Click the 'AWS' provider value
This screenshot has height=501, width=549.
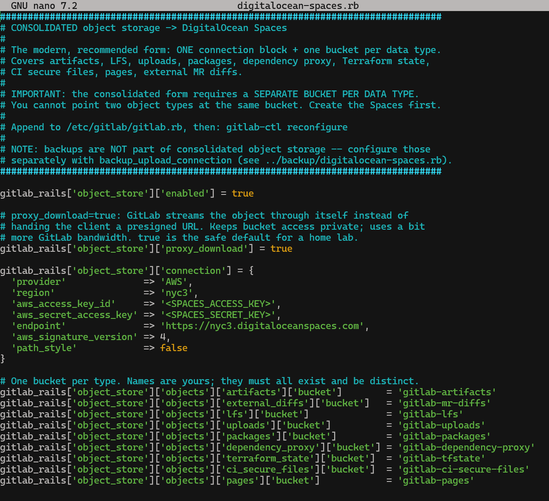click(x=174, y=282)
